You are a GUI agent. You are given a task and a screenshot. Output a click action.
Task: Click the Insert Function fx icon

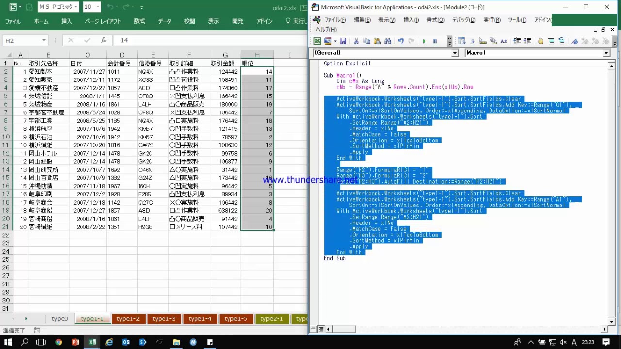click(x=103, y=40)
